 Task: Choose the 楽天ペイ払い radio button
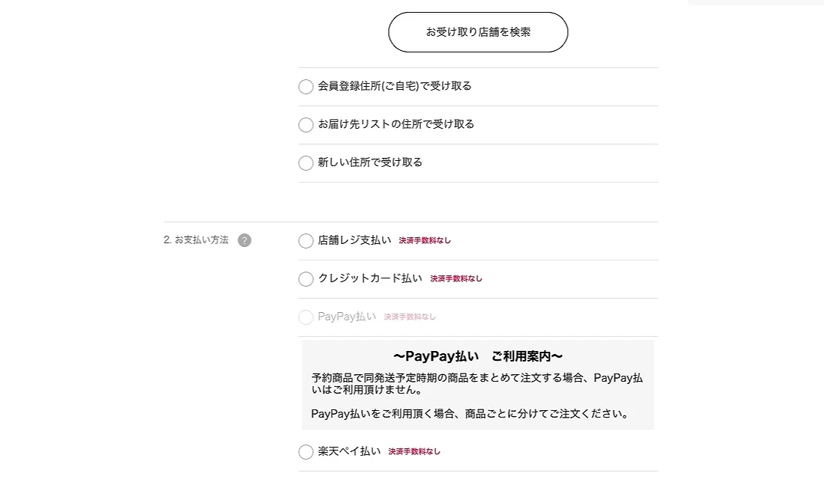tap(306, 452)
